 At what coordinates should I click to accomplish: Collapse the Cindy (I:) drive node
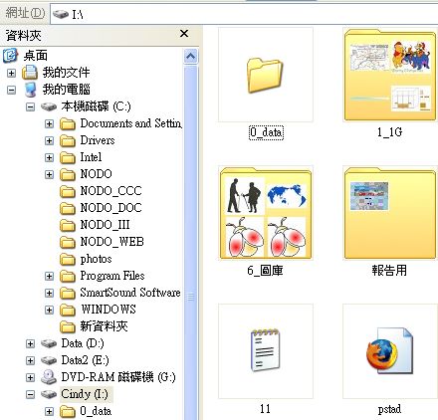[30, 394]
